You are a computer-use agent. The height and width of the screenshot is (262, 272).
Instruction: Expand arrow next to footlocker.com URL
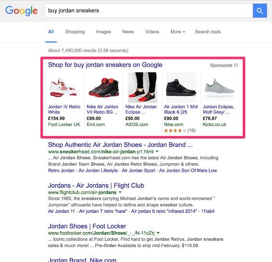coord(158,233)
